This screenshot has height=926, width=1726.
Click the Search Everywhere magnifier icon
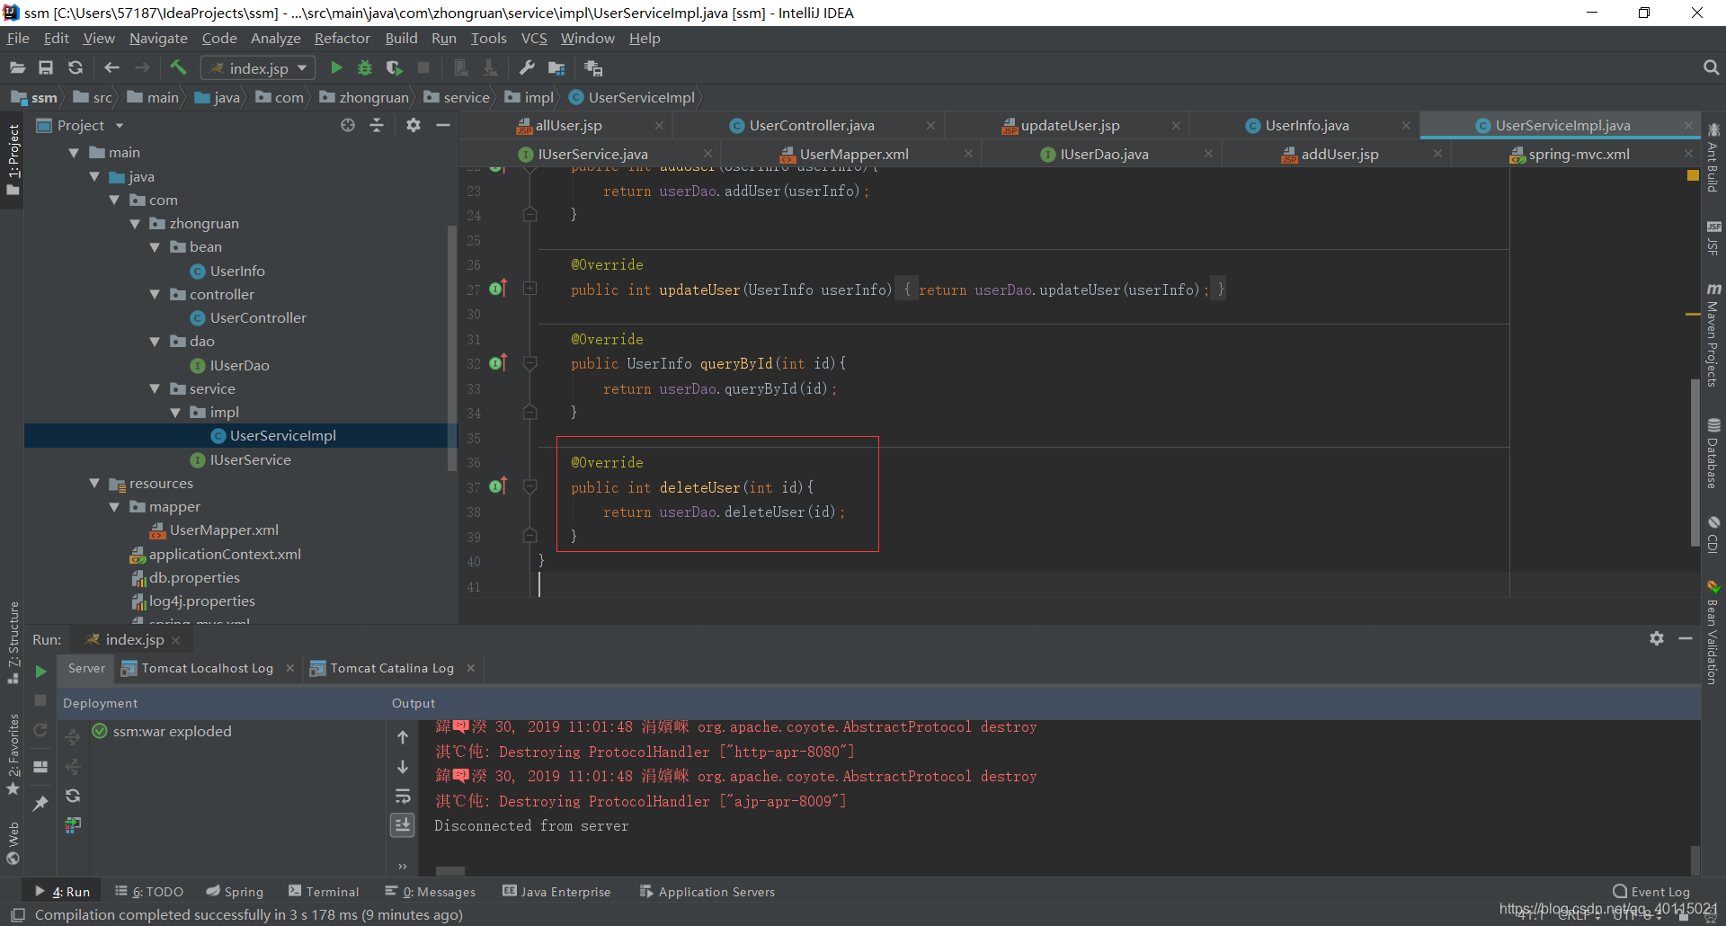point(1711,67)
